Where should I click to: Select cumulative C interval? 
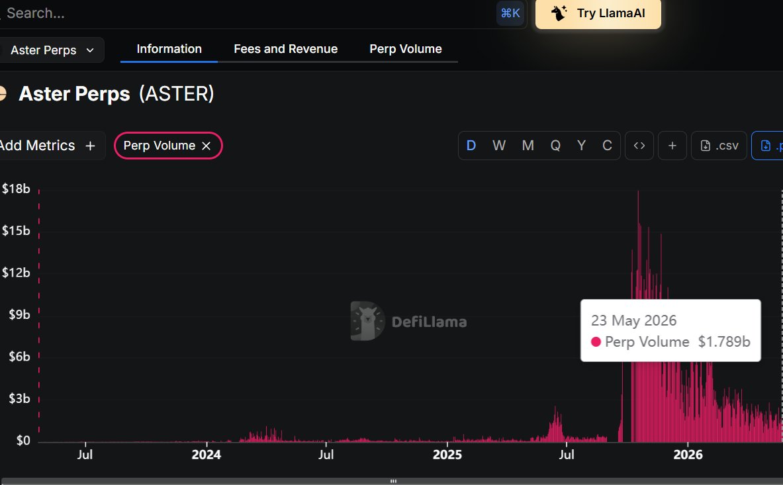click(x=607, y=146)
